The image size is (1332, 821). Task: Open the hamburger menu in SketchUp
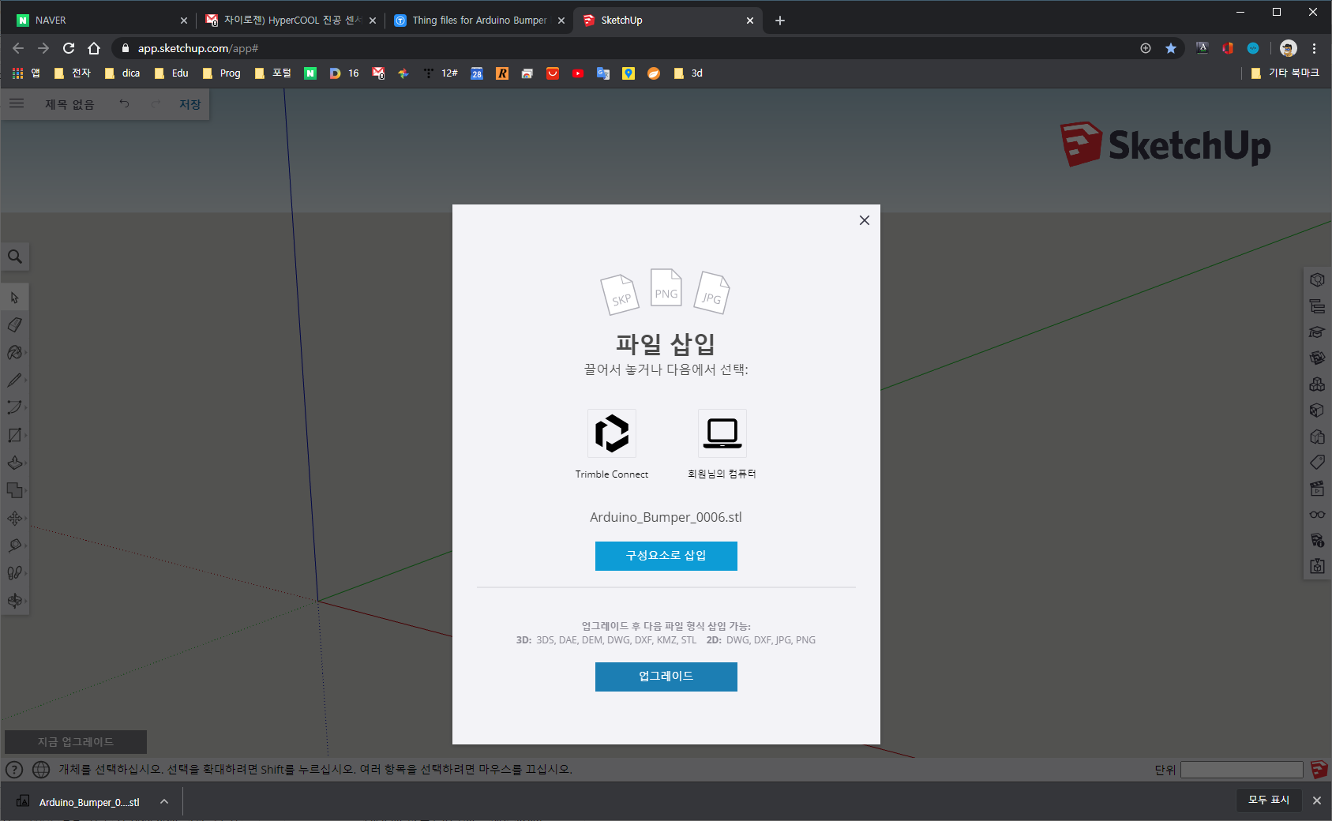(17, 103)
